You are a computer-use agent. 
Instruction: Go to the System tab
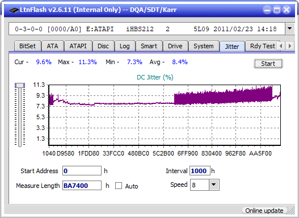[204, 46]
